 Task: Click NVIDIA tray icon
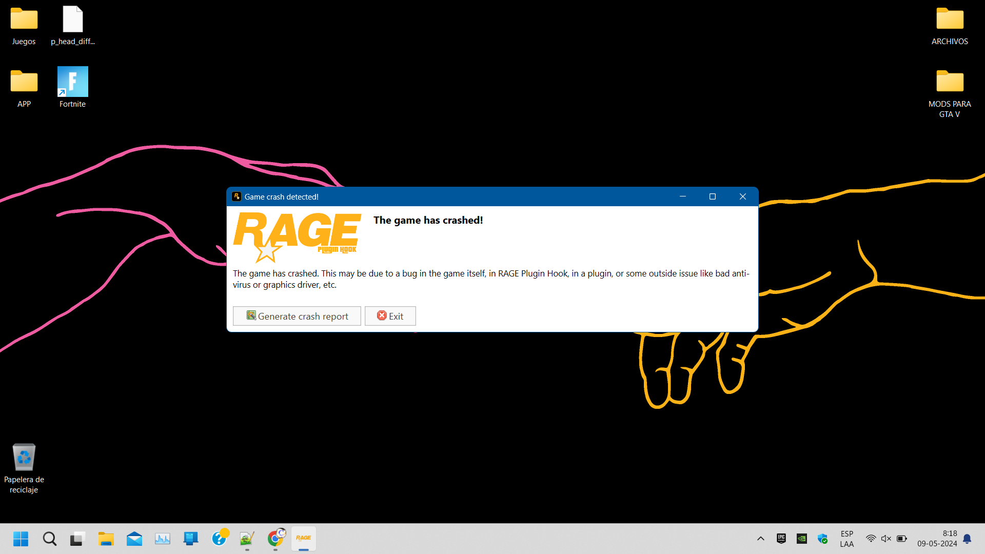pyautogui.click(x=802, y=539)
